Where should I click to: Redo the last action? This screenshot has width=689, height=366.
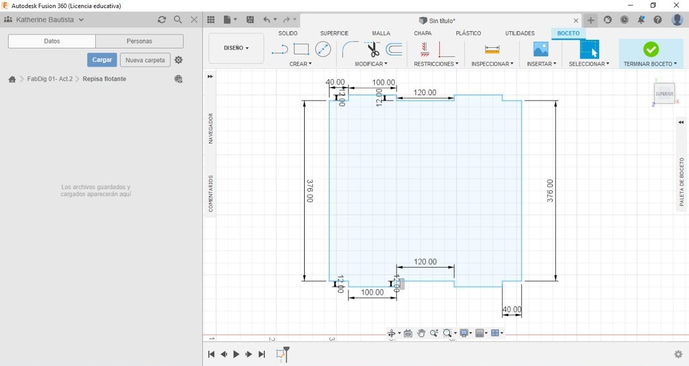287,20
